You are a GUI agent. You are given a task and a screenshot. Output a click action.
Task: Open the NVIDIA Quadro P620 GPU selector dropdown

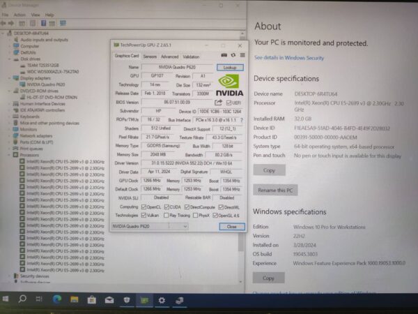[x=150, y=226]
